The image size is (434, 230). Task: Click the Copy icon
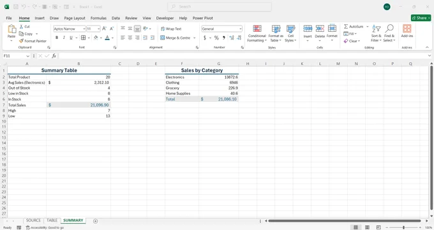[x=21, y=34]
